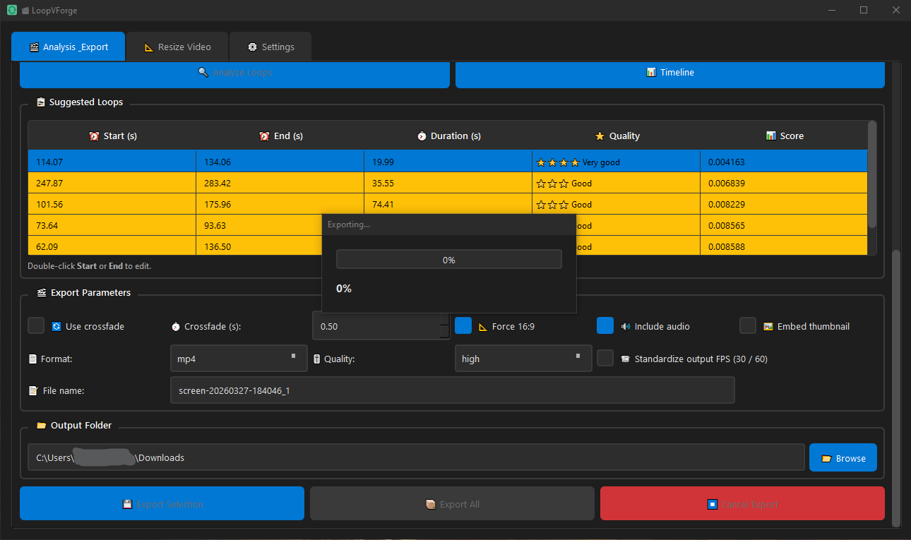The width and height of the screenshot is (911, 540).
Task: Click the star icon in Quality header
Action: pos(600,136)
